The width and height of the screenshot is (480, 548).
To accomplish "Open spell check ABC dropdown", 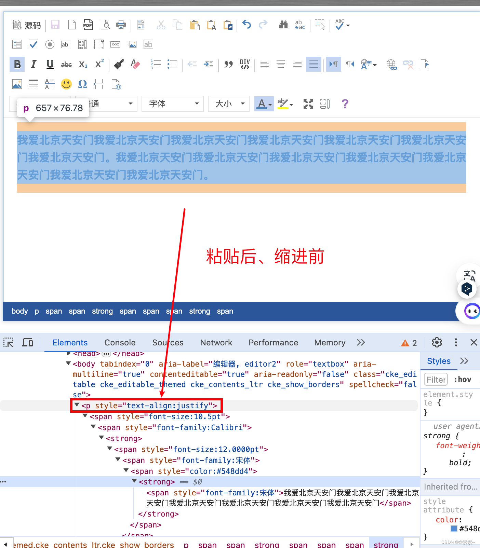I will point(343,25).
